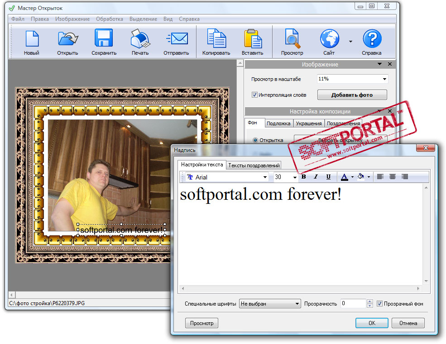Click the Сохранить floppy disk icon
This screenshot has height=344, width=446.
click(x=104, y=38)
